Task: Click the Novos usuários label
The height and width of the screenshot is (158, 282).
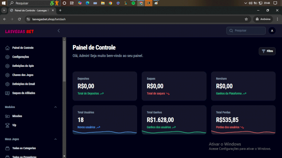Action: click(x=86, y=127)
